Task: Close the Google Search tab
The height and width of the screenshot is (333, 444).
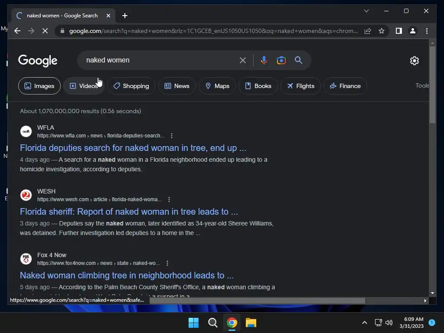Action: [x=108, y=16]
